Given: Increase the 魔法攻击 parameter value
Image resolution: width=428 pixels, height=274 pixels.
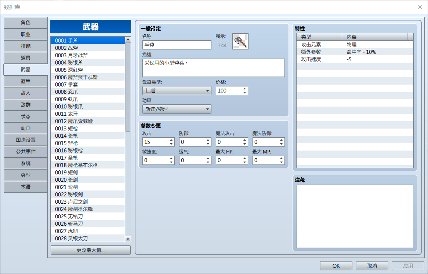Looking at the screenshot, I should [x=244, y=140].
